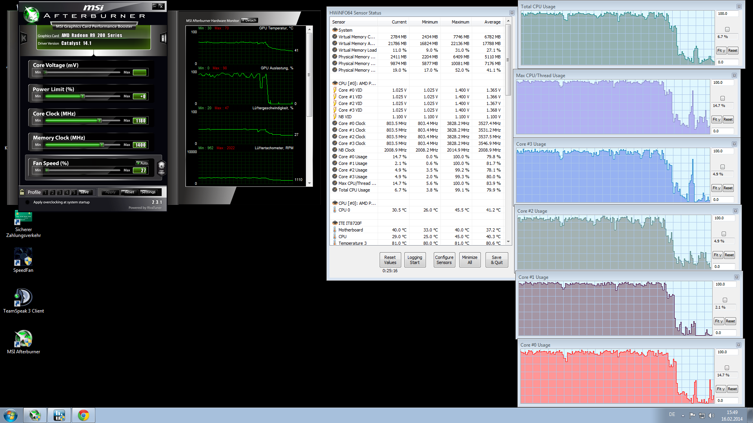Toggle Auto fan speed control
753x423 pixels.
click(142, 163)
